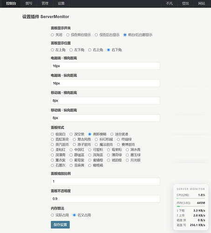Screen dimensions: 211x233
Task: Open the 撰写 menu
Action: 29,3
